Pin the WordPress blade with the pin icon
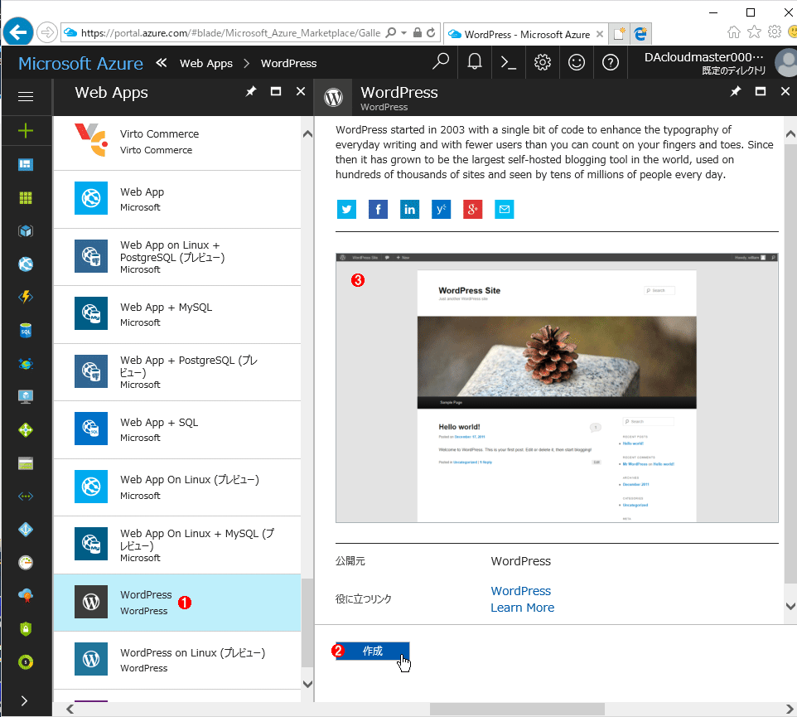 [x=735, y=91]
